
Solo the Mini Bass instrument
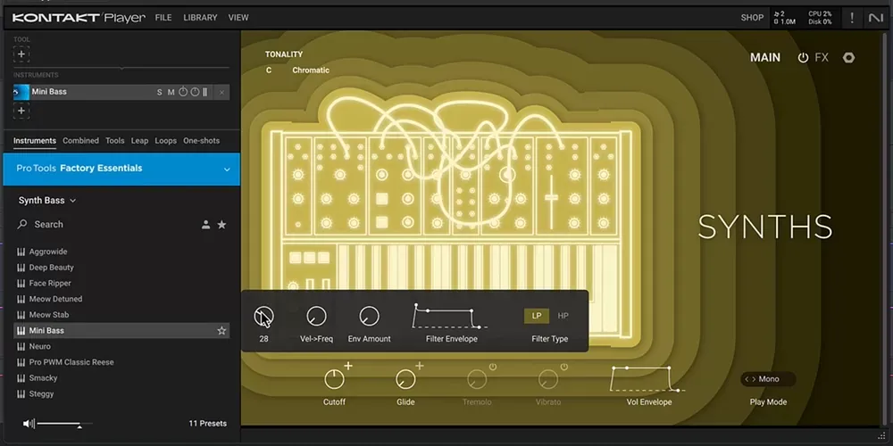point(160,92)
